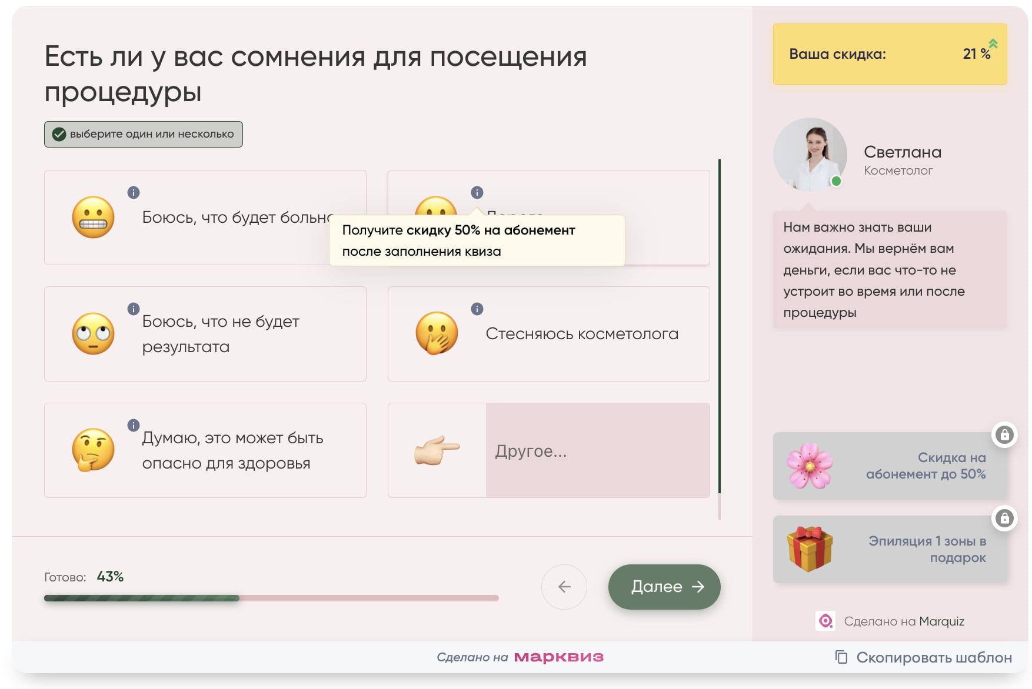Click the "Скопировать шаблон" link
This screenshot has width=1032, height=689.
coord(933,658)
